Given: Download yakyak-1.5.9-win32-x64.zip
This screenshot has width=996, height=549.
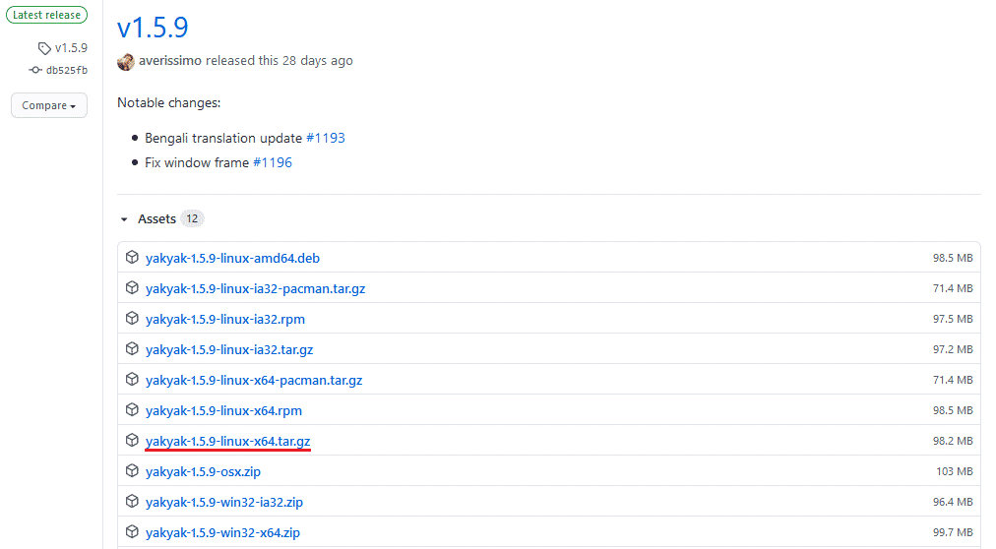Looking at the screenshot, I should tap(223, 532).
